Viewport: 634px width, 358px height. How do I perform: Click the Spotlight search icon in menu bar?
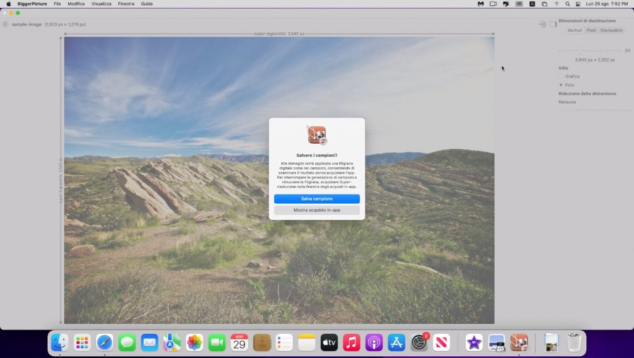coord(567,4)
